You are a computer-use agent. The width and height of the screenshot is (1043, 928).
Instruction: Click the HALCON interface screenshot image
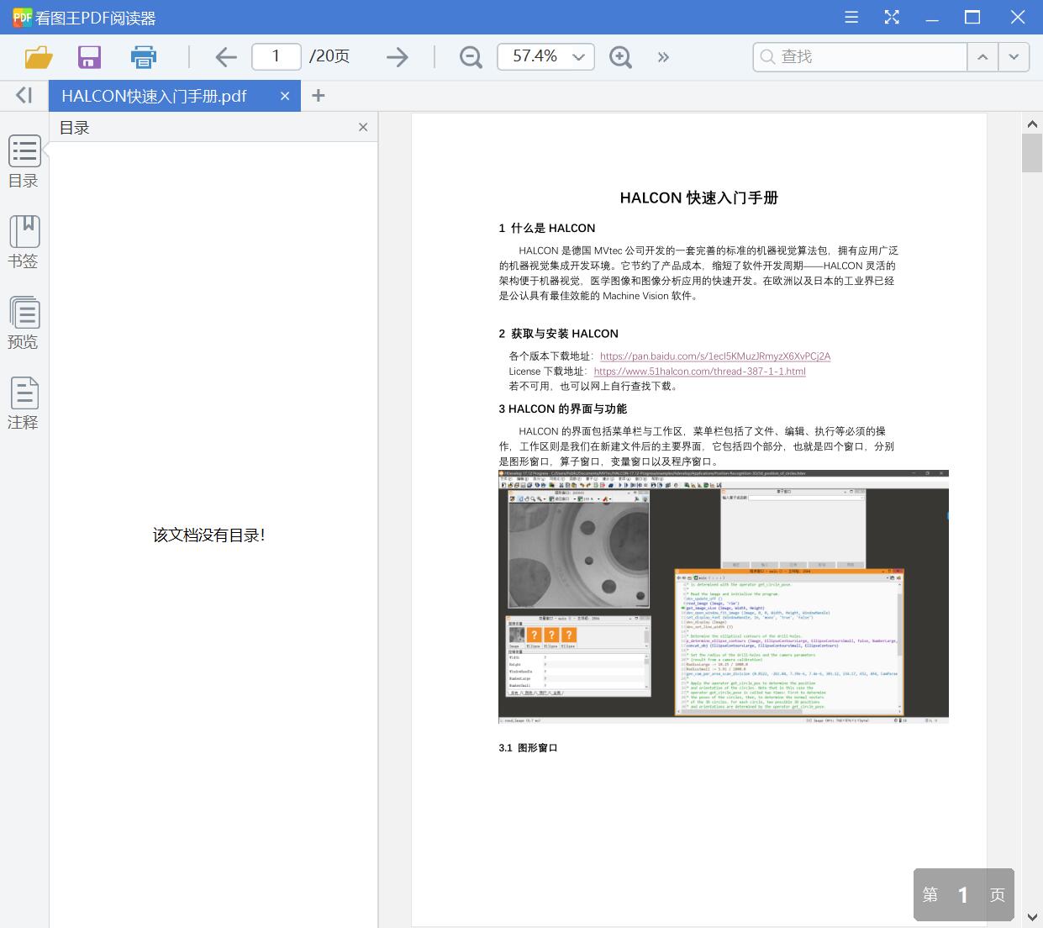click(724, 597)
